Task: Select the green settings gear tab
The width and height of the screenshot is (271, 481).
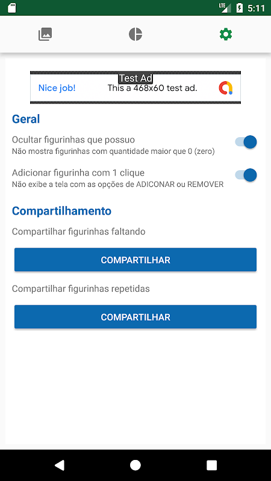Action: pos(226,34)
